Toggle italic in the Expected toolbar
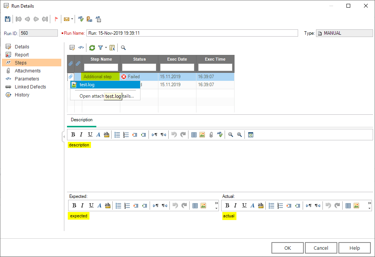The image size is (375, 257). (82, 206)
